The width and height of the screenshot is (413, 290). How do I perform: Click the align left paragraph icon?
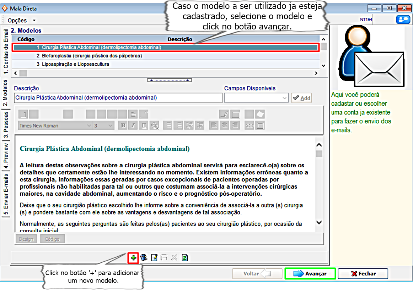click(214, 126)
